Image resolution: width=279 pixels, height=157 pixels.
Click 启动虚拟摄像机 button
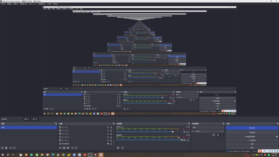tap(250, 136)
